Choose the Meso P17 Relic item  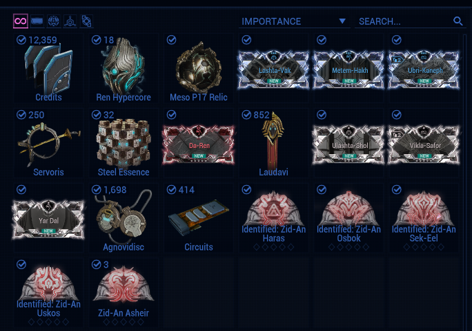(x=198, y=69)
